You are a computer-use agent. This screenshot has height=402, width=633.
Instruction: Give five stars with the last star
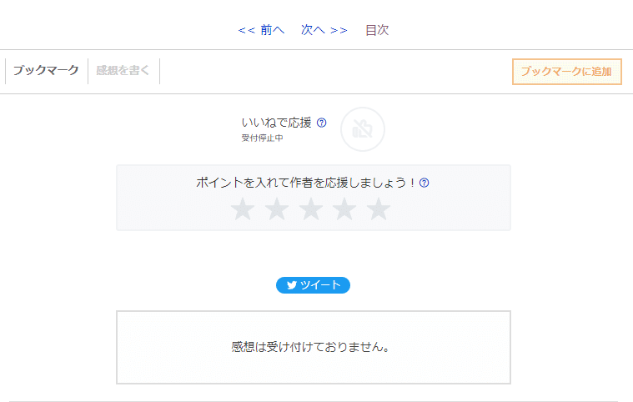(x=379, y=209)
